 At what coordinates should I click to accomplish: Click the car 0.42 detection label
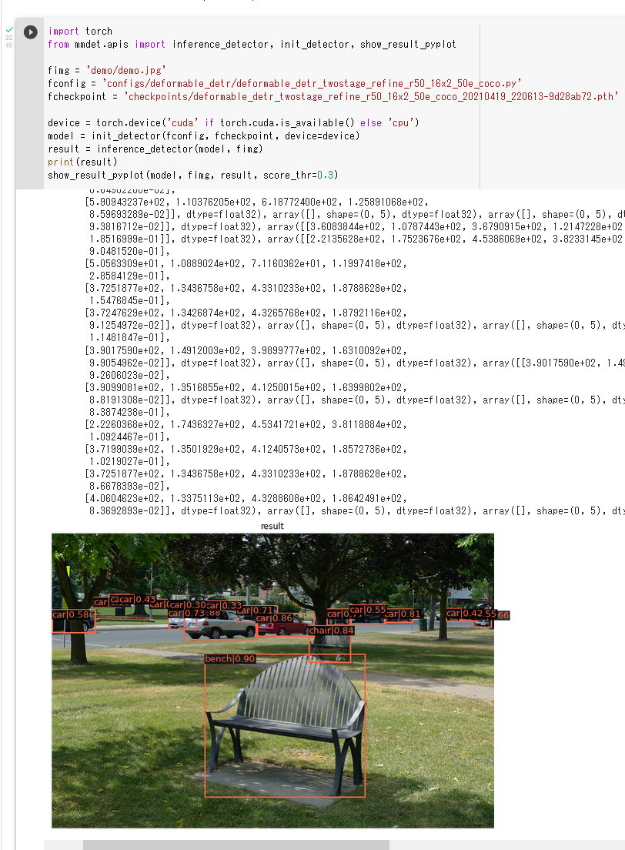463,614
